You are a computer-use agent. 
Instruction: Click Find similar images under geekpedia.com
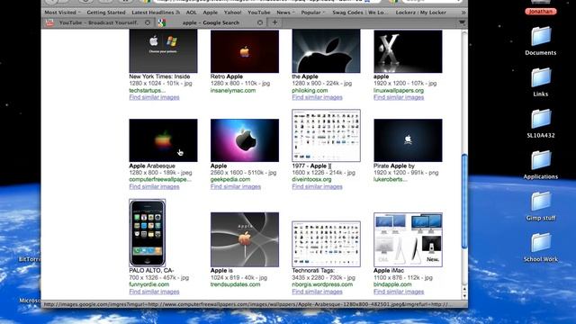236,186
